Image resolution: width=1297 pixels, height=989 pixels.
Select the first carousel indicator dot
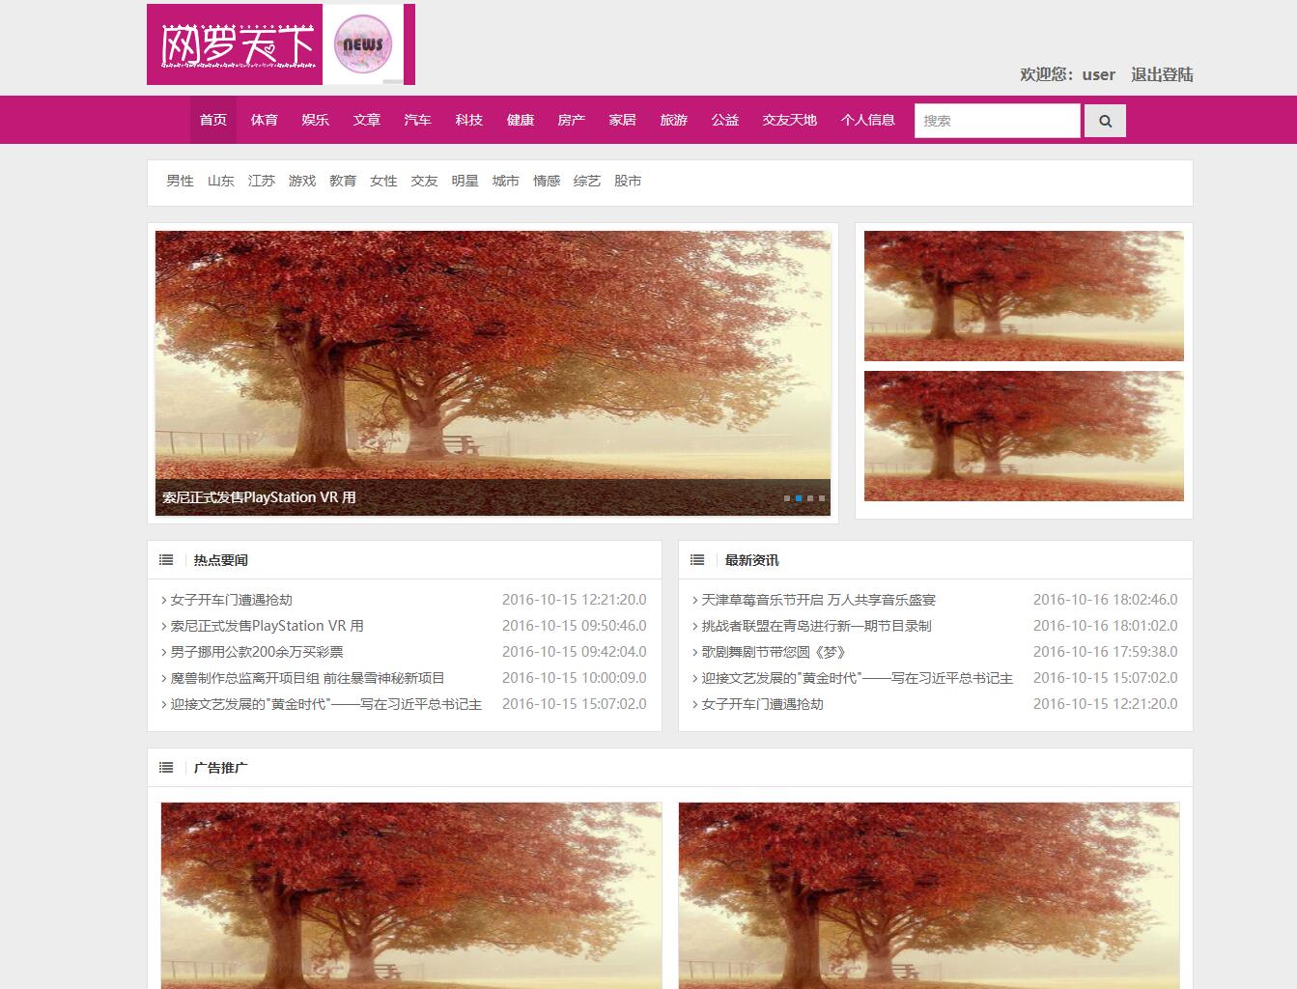pos(787,498)
